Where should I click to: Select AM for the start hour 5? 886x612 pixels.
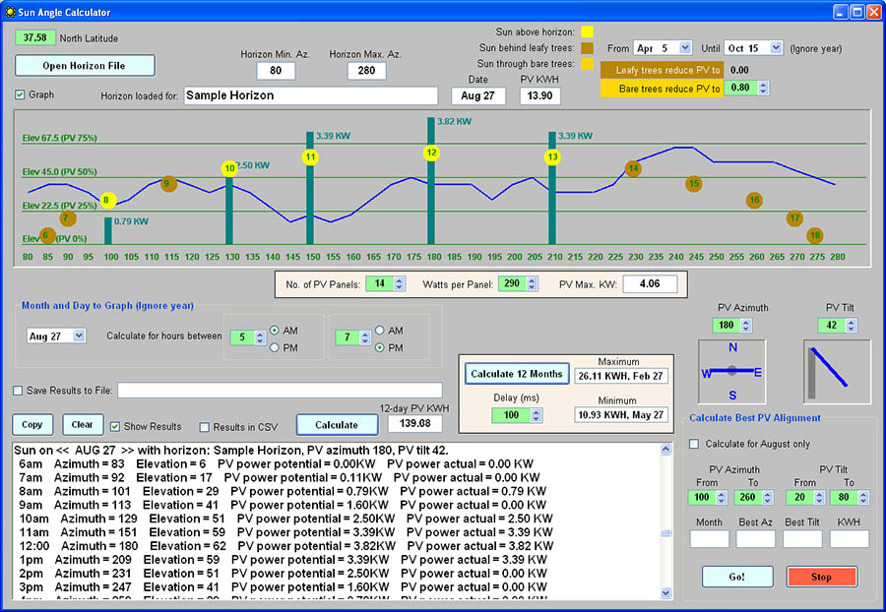[x=275, y=331]
